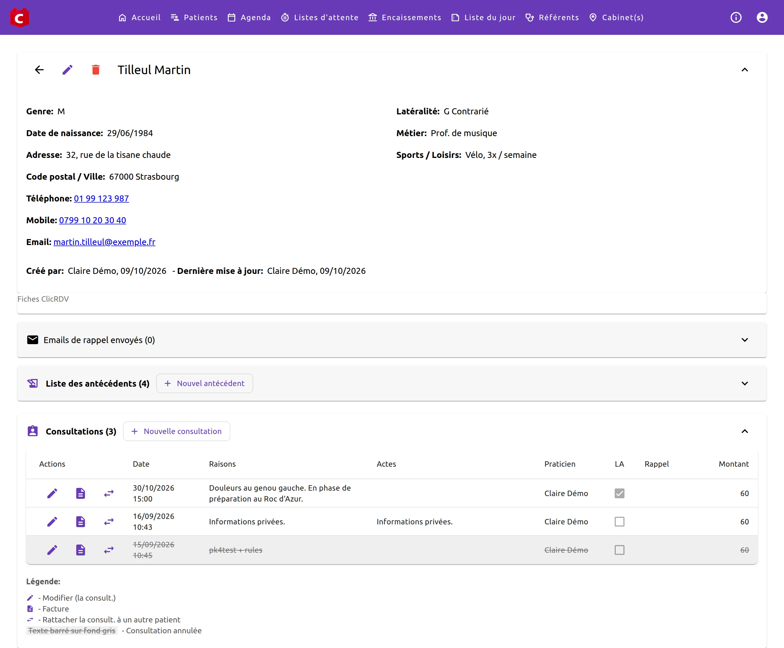Viewport: 784px width, 648px height.
Task: Click Nouvelle consultation button
Action: click(x=176, y=431)
